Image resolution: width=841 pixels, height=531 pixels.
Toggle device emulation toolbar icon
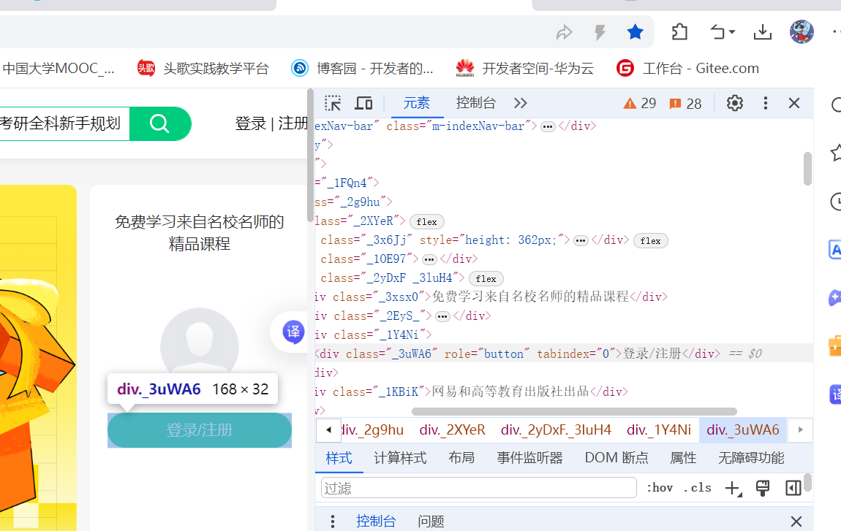363,103
